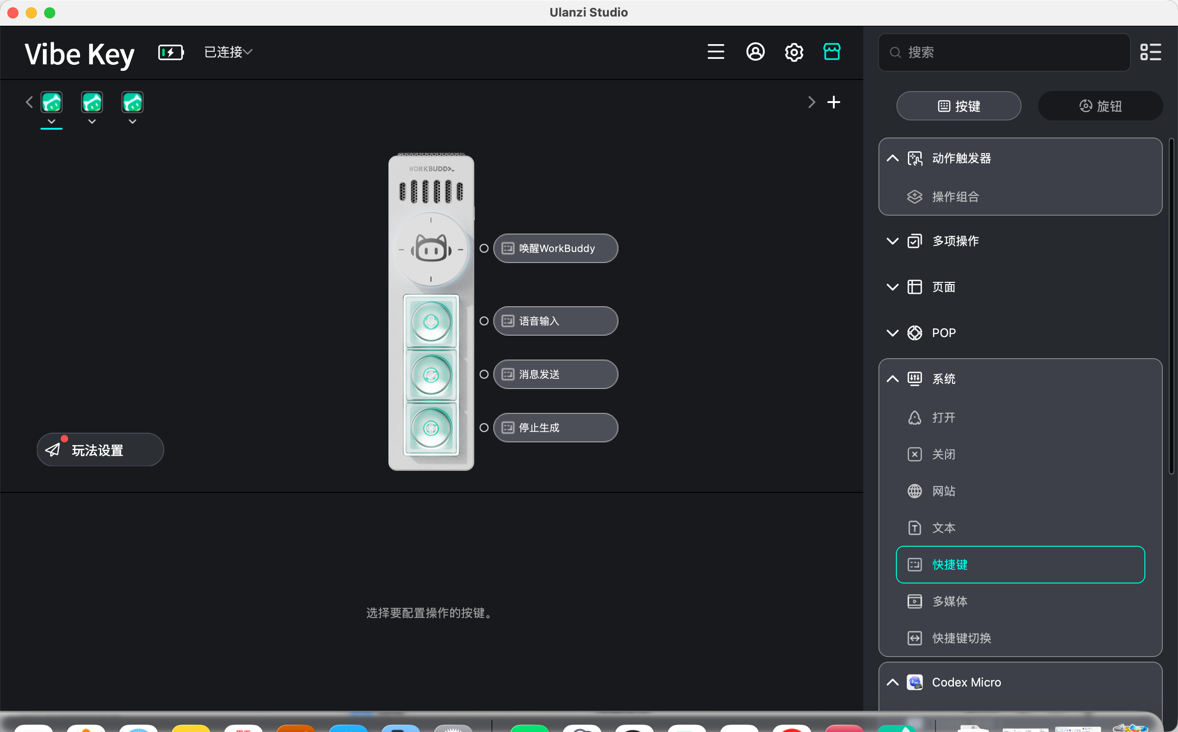This screenshot has height=732, width=1178.
Task: Open the hamburger menu in header
Action: (x=716, y=52)
